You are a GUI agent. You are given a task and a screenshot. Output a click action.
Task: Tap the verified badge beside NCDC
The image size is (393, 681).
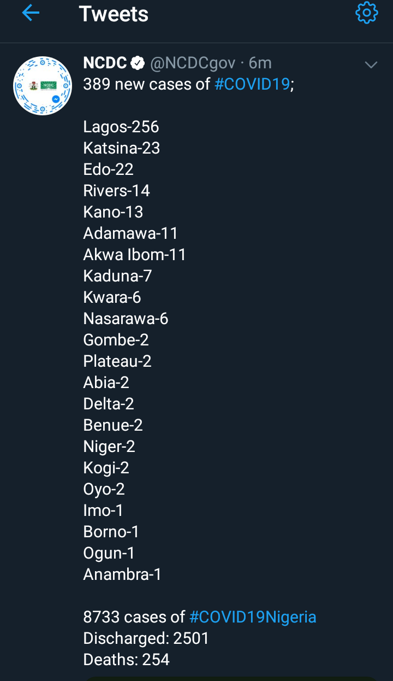coord(138,64)
